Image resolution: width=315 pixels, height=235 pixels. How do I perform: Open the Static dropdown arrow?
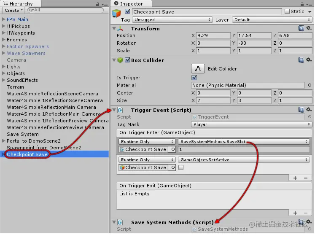310,12
